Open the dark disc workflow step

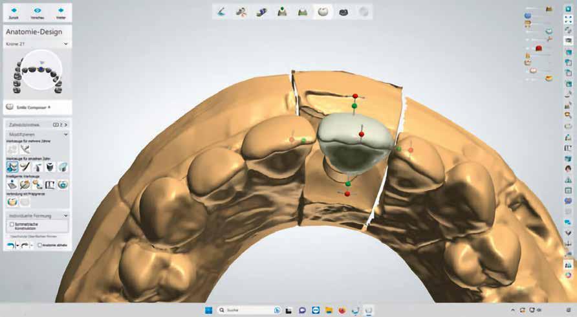pyautogui.click(x=343, y=12)
